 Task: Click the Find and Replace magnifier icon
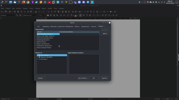point(49,12)
